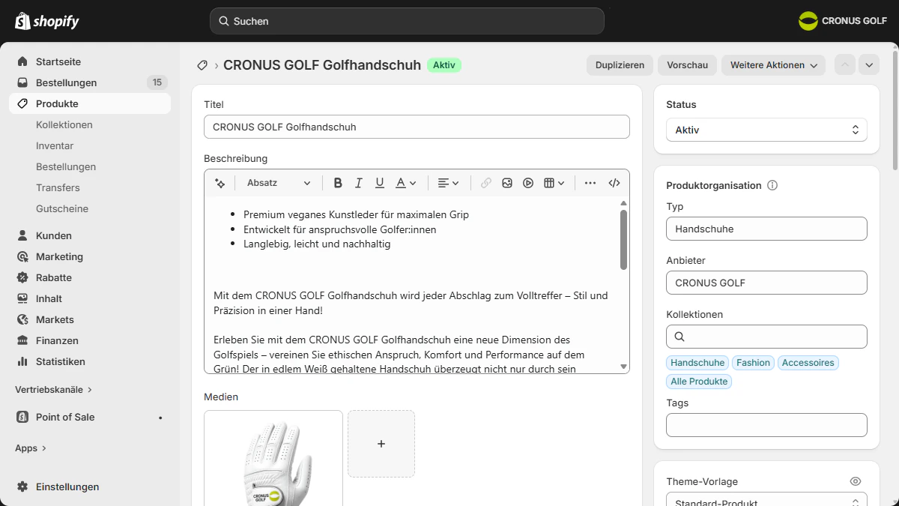The image size is (899, 506).
Task: Open the CRONUS GOLF store menu
Action: click(843, 21)
